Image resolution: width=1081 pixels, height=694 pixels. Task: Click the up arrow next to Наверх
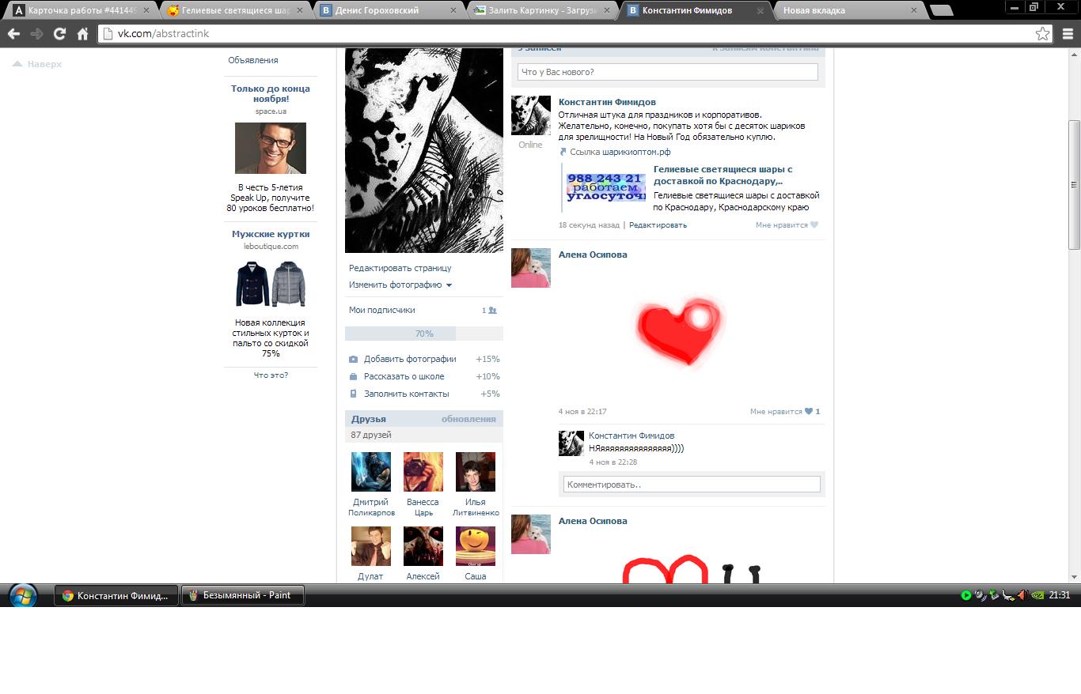[x=17, y=64]
